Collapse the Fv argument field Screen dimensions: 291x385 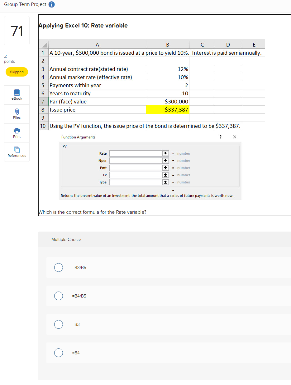(166, 175)
